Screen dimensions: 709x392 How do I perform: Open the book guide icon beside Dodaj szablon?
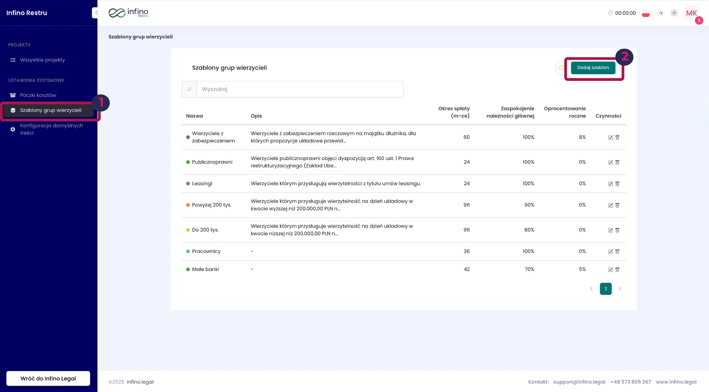561,68
